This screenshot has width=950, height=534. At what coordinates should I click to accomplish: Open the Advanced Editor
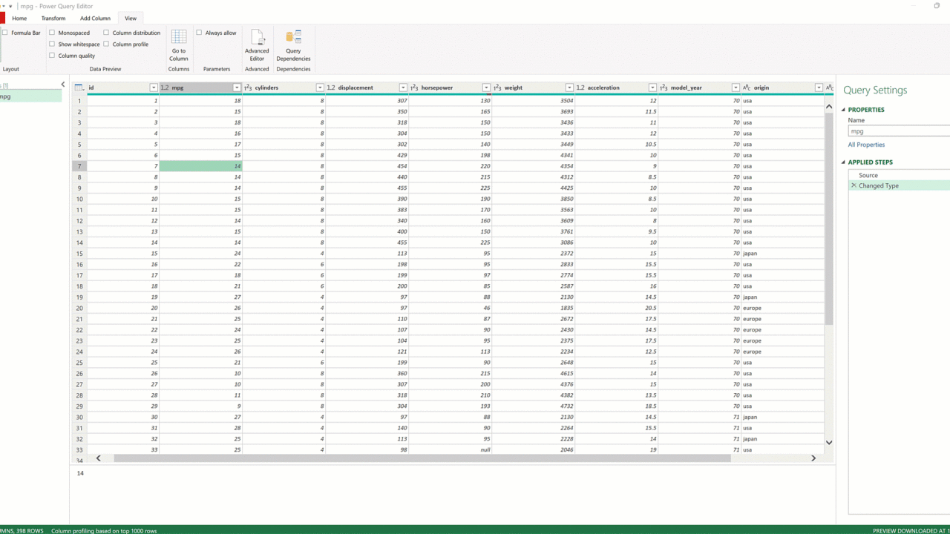coord(257,46)
